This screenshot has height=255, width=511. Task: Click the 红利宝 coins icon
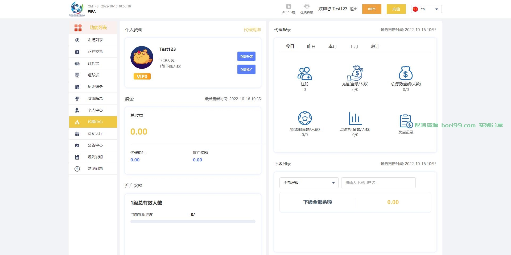tap(77, 64)
